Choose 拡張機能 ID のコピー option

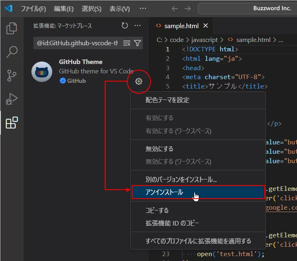point(198,223)
